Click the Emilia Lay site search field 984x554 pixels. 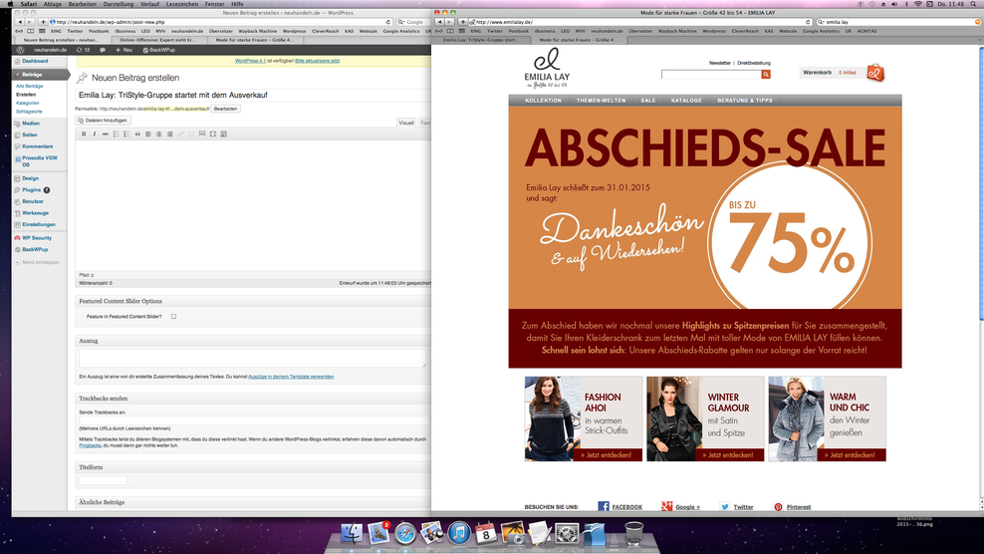pyautogui.click(x=711, y=74)
